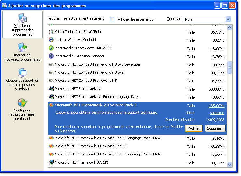Open the technical support information link
Viewport: 241px width, 176px height.
point(106,113)
